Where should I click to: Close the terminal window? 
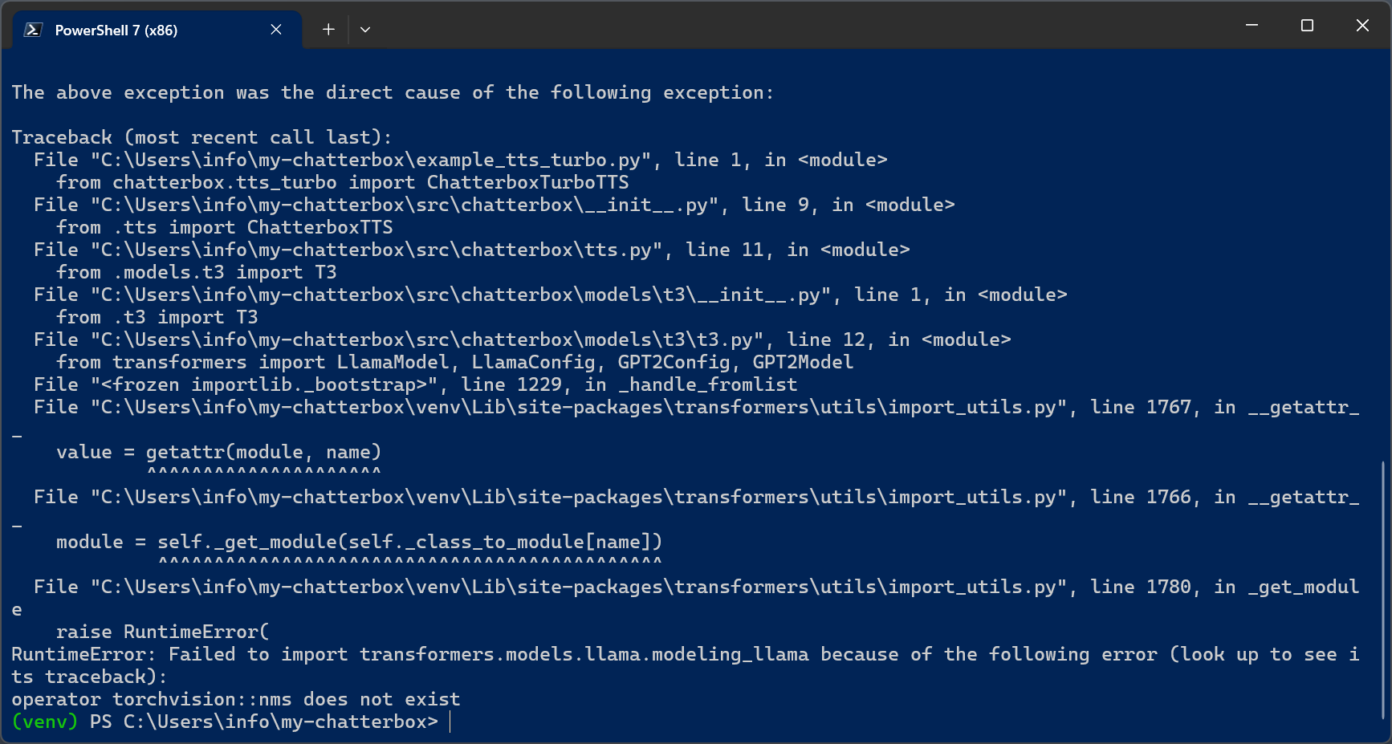point(1362,26)
